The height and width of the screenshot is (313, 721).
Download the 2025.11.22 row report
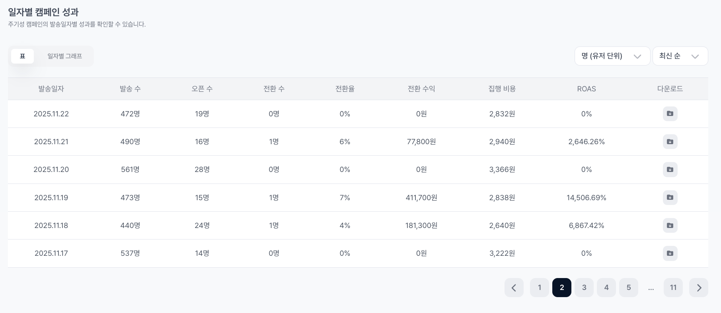pos(670,114)
